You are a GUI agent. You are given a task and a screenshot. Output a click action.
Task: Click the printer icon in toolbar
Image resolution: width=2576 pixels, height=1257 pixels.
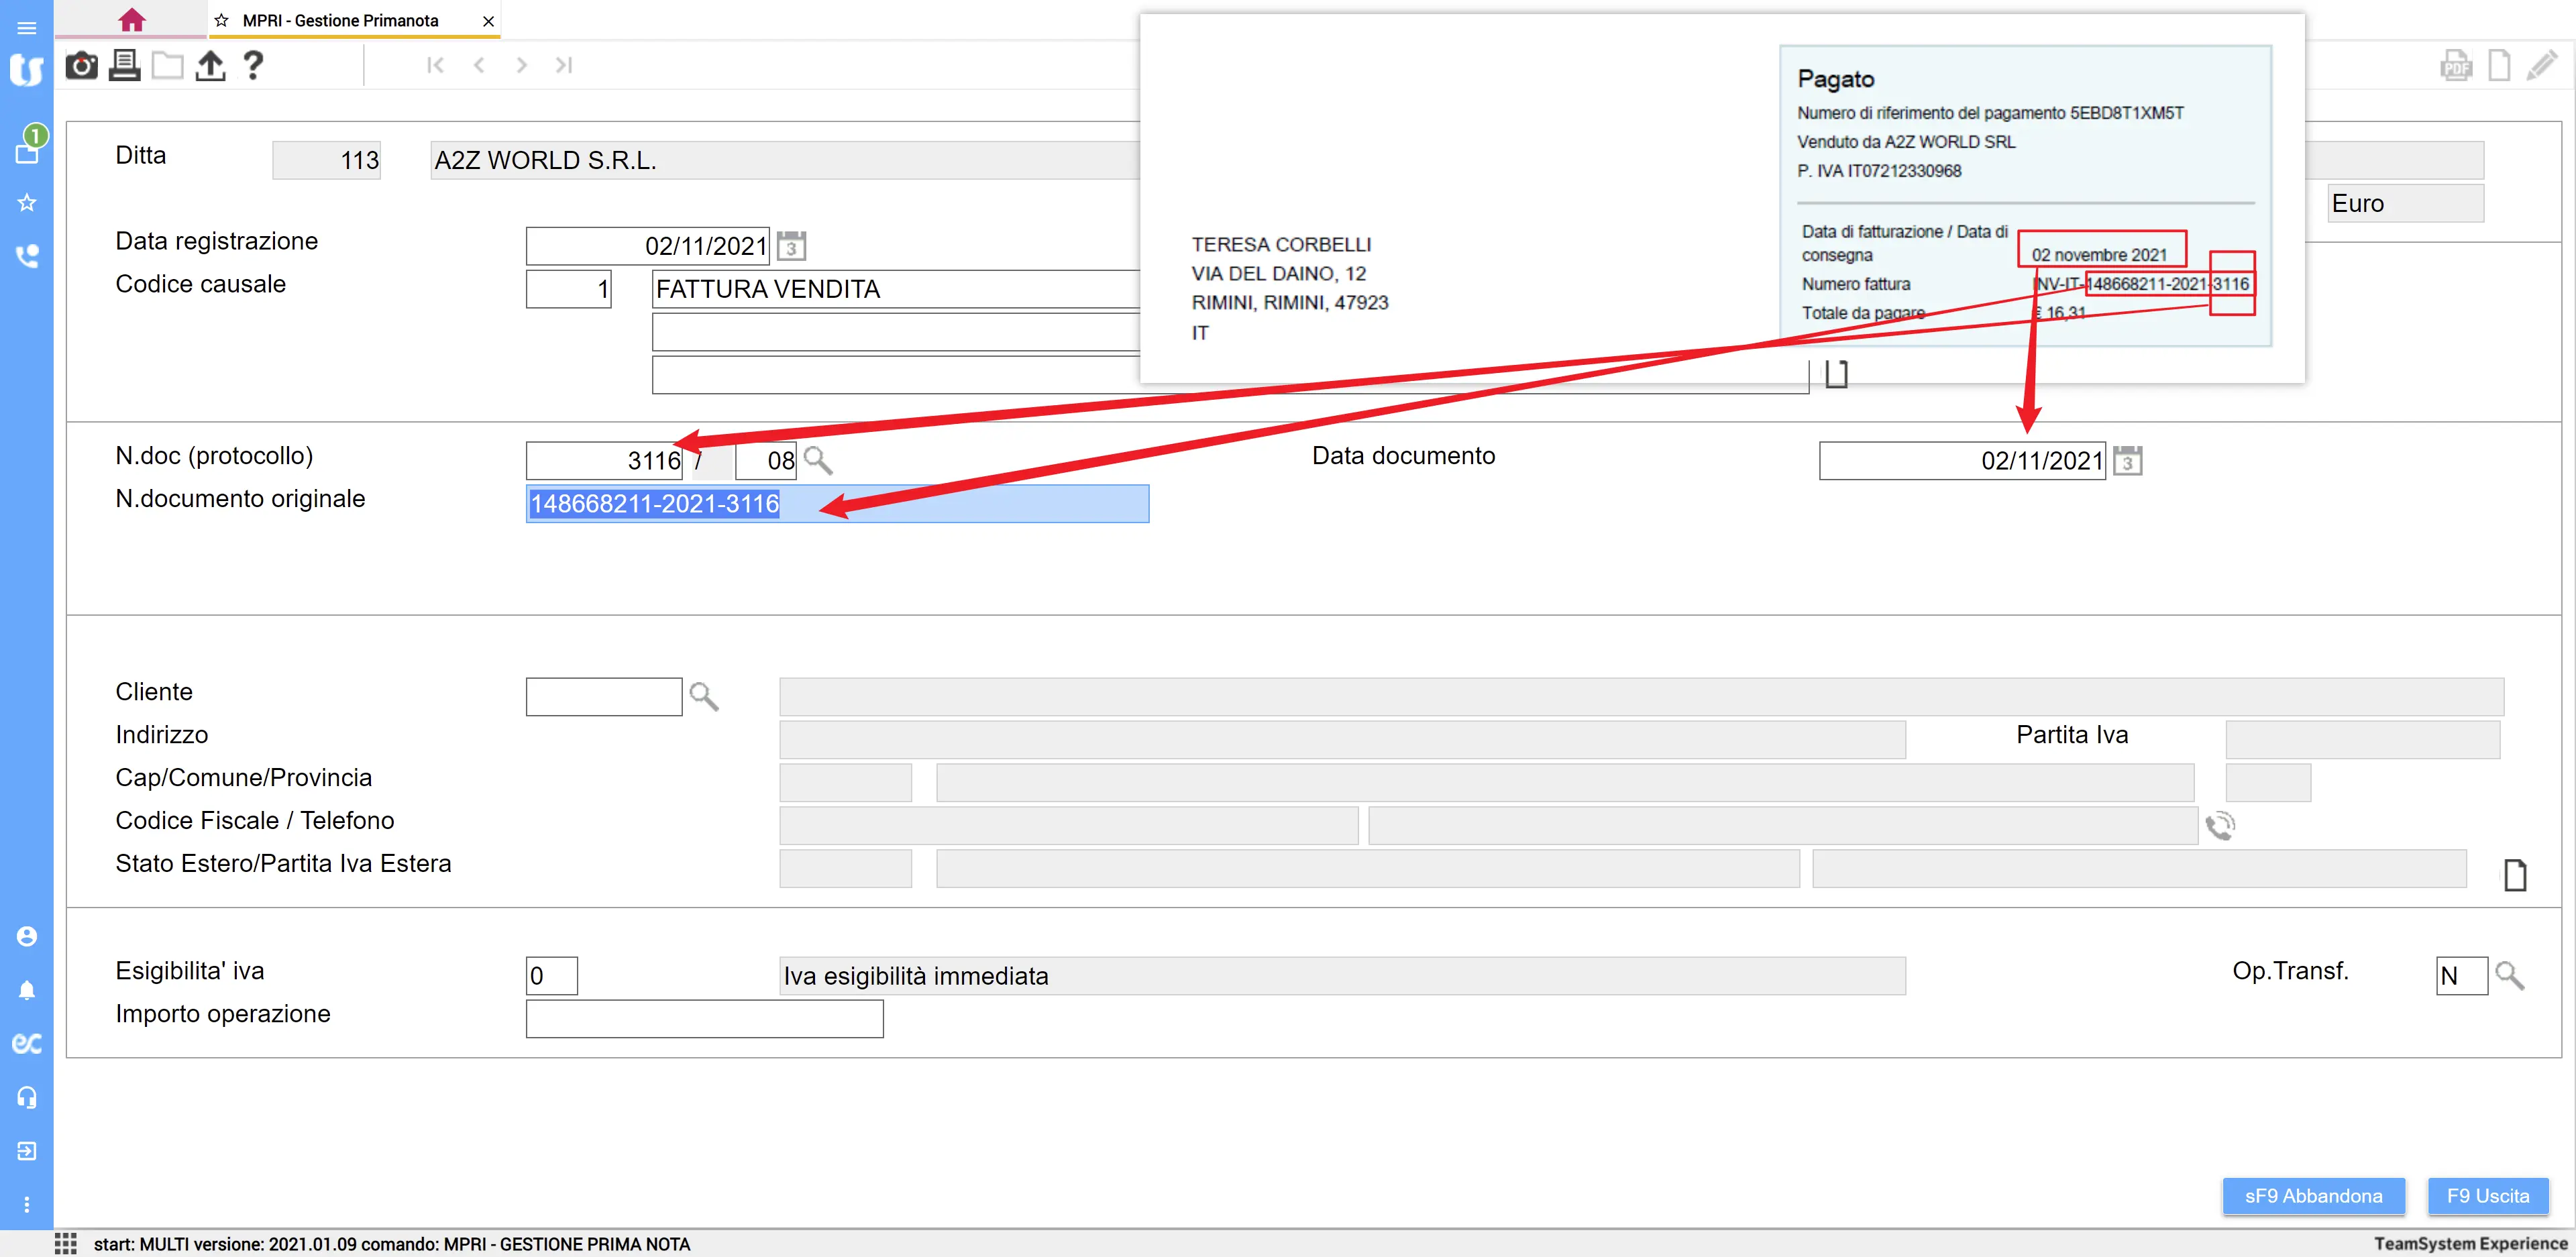click(124, 66)
